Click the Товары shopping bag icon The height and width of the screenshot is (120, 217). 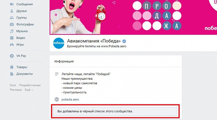point(12,67)
